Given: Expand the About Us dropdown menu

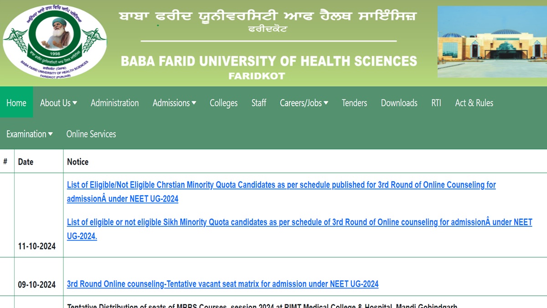Looking at the screenshot, I should [x=58, y=103].
